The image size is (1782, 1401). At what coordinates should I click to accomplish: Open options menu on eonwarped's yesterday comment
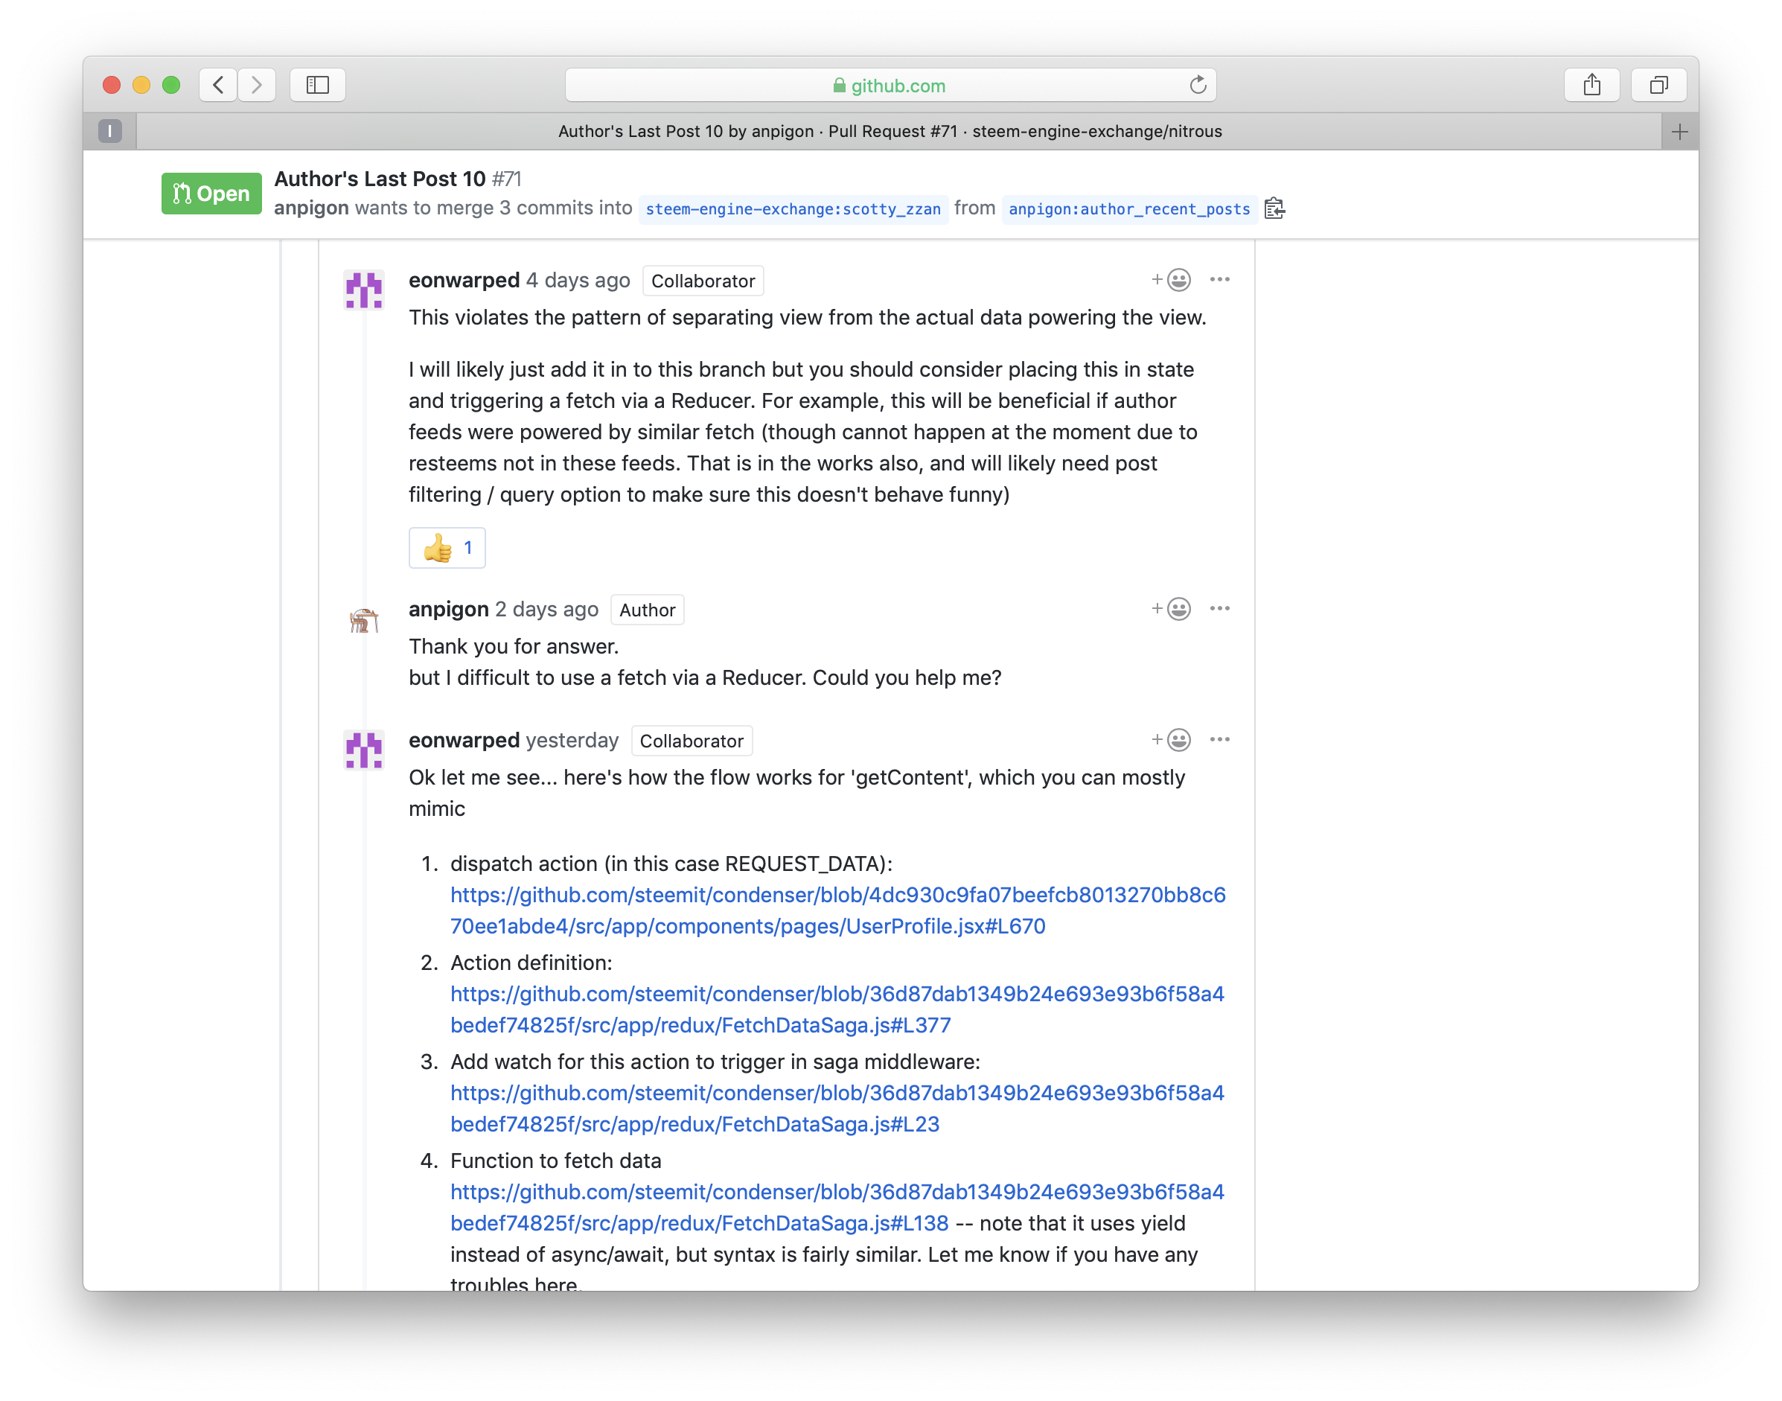[1219, 740]
